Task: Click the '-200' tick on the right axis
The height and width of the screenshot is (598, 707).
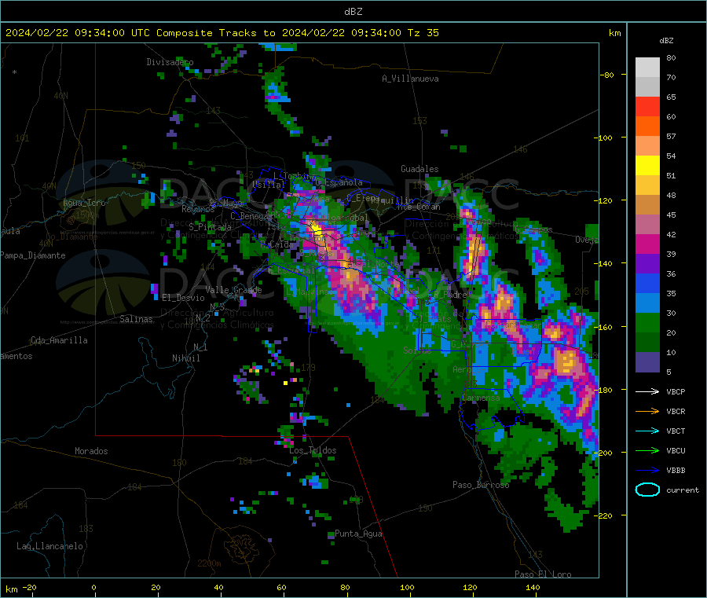Action: tap(605, 453)
